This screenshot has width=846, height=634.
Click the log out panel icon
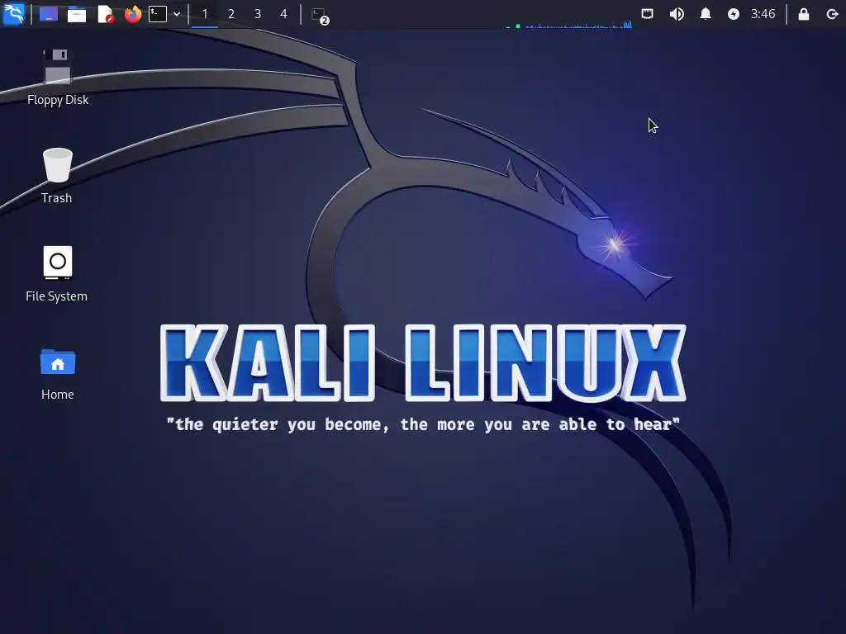[833, 14]
